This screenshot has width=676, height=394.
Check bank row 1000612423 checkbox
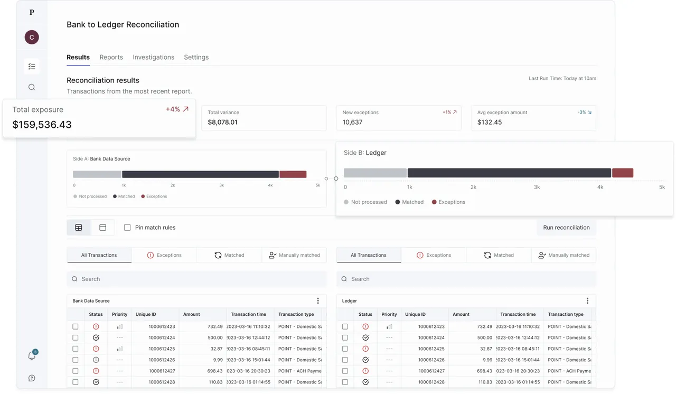click(x=76, y=327)
